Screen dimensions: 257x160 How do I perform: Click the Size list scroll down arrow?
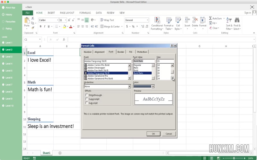172,78
